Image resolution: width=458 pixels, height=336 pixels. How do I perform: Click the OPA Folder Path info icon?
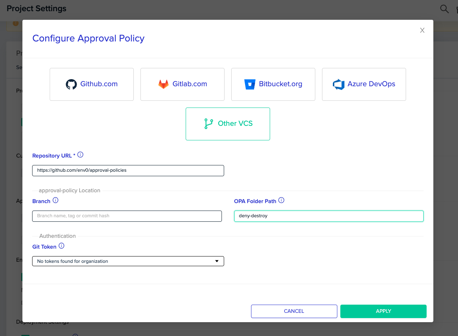[x=282, y=200]
